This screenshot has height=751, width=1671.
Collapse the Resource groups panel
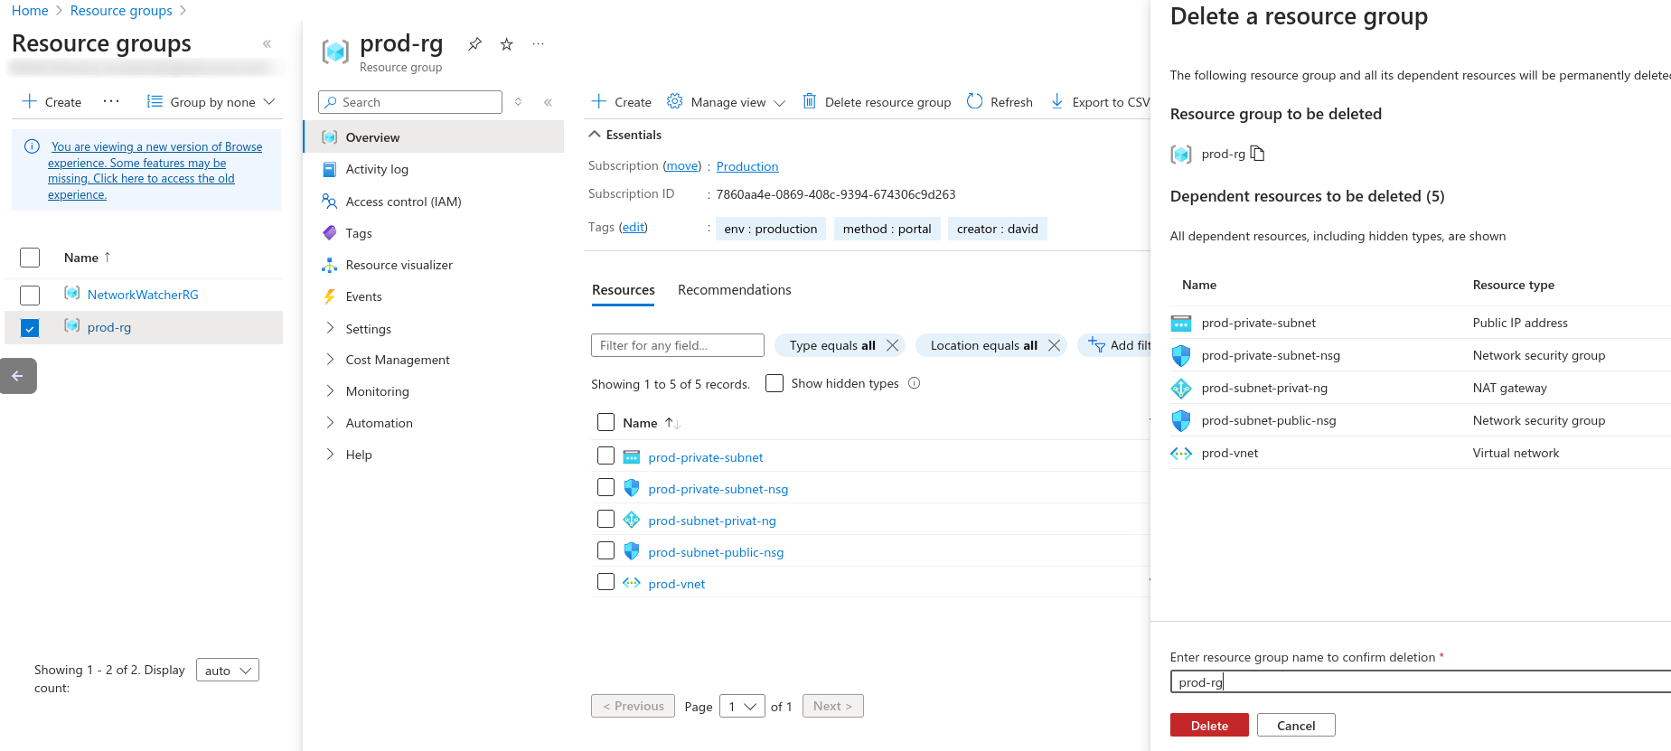click(x=267, y=43)
